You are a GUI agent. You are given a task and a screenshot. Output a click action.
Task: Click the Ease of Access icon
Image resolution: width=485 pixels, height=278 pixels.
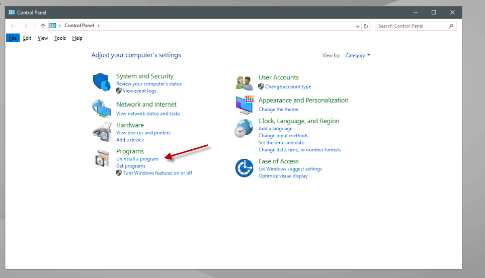pyautogui.click(x=244, y=168)
